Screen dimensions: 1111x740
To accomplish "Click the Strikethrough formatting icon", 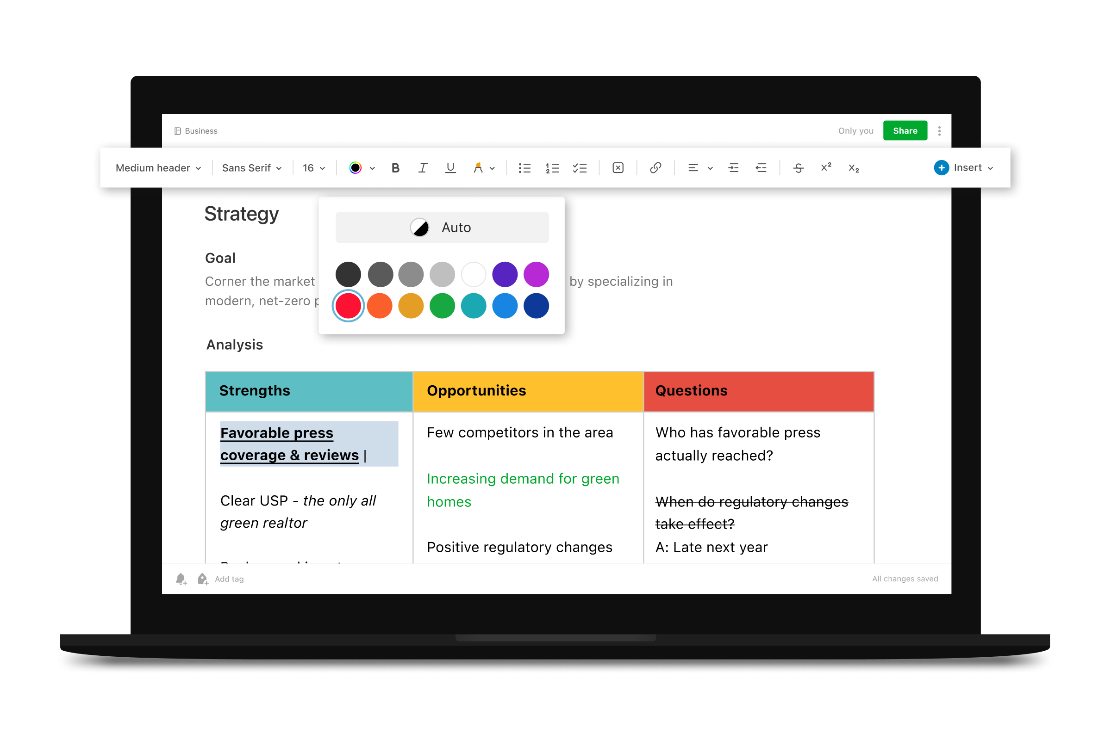I will click(x=796, y=167).
